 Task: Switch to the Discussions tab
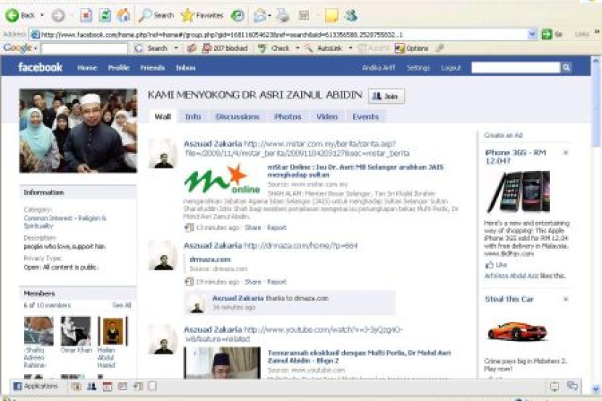point(237,116)
